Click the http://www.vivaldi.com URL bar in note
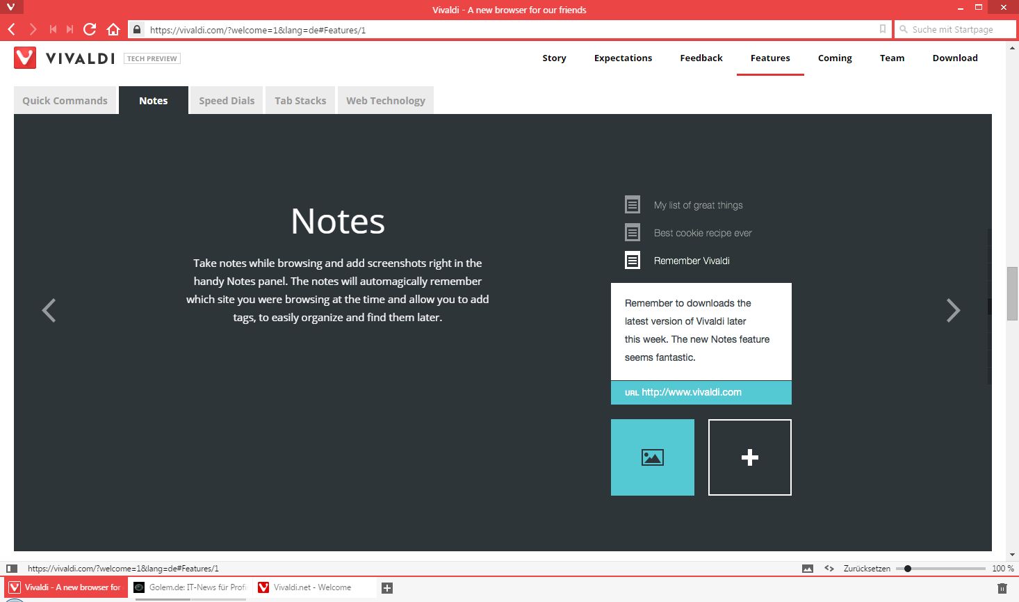 point(701,392)
